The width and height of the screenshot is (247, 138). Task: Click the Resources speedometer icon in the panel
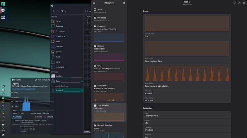pos(3,17)
